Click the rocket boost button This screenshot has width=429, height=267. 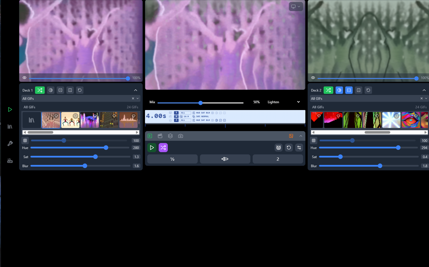[225, 159]
